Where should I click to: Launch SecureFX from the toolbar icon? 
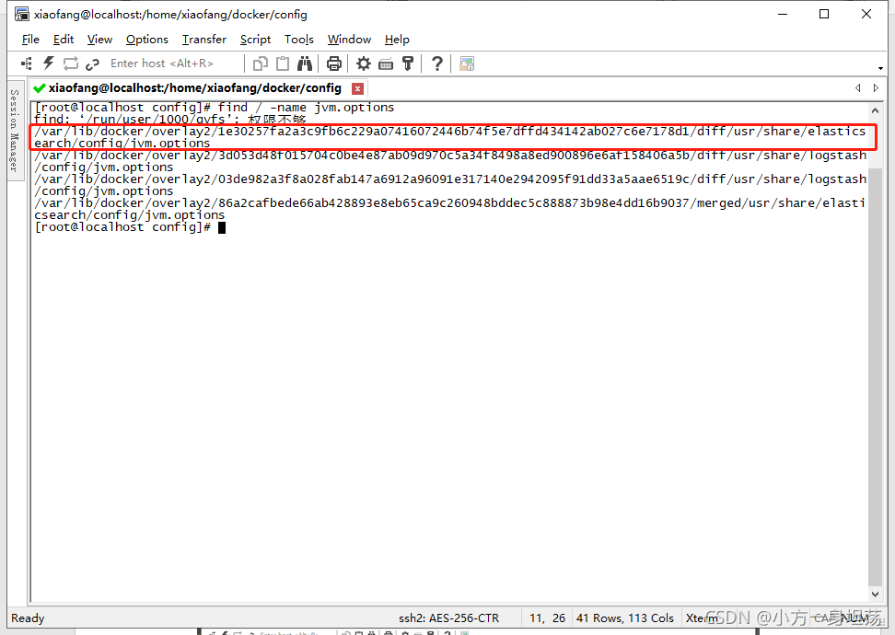466,63
